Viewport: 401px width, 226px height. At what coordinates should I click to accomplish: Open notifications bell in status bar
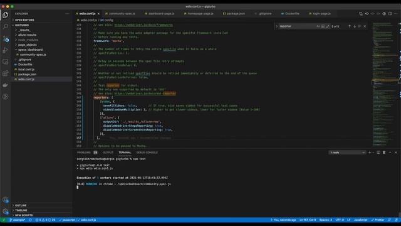point(396,220)
